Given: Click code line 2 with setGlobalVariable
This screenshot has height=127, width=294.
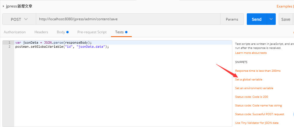Looking at the screenshot, I should pyautogui.click(x=62, y=47).
